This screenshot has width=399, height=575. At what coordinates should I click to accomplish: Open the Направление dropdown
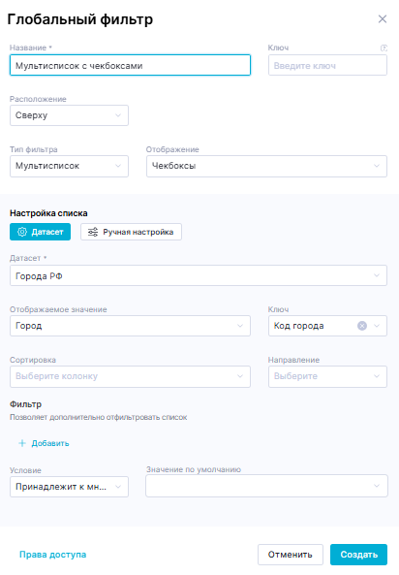[x=327, y=376]
